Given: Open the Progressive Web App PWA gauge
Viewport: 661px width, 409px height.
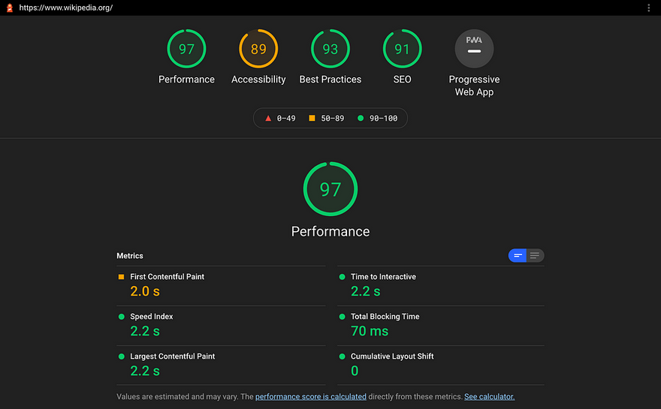Looking at the screenshot, I should [474, 49].
